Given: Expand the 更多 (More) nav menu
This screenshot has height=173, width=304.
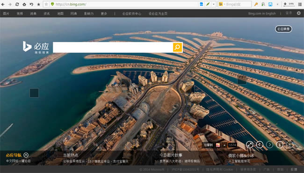Looking at the screenshot, I should (x=104, y=14).
